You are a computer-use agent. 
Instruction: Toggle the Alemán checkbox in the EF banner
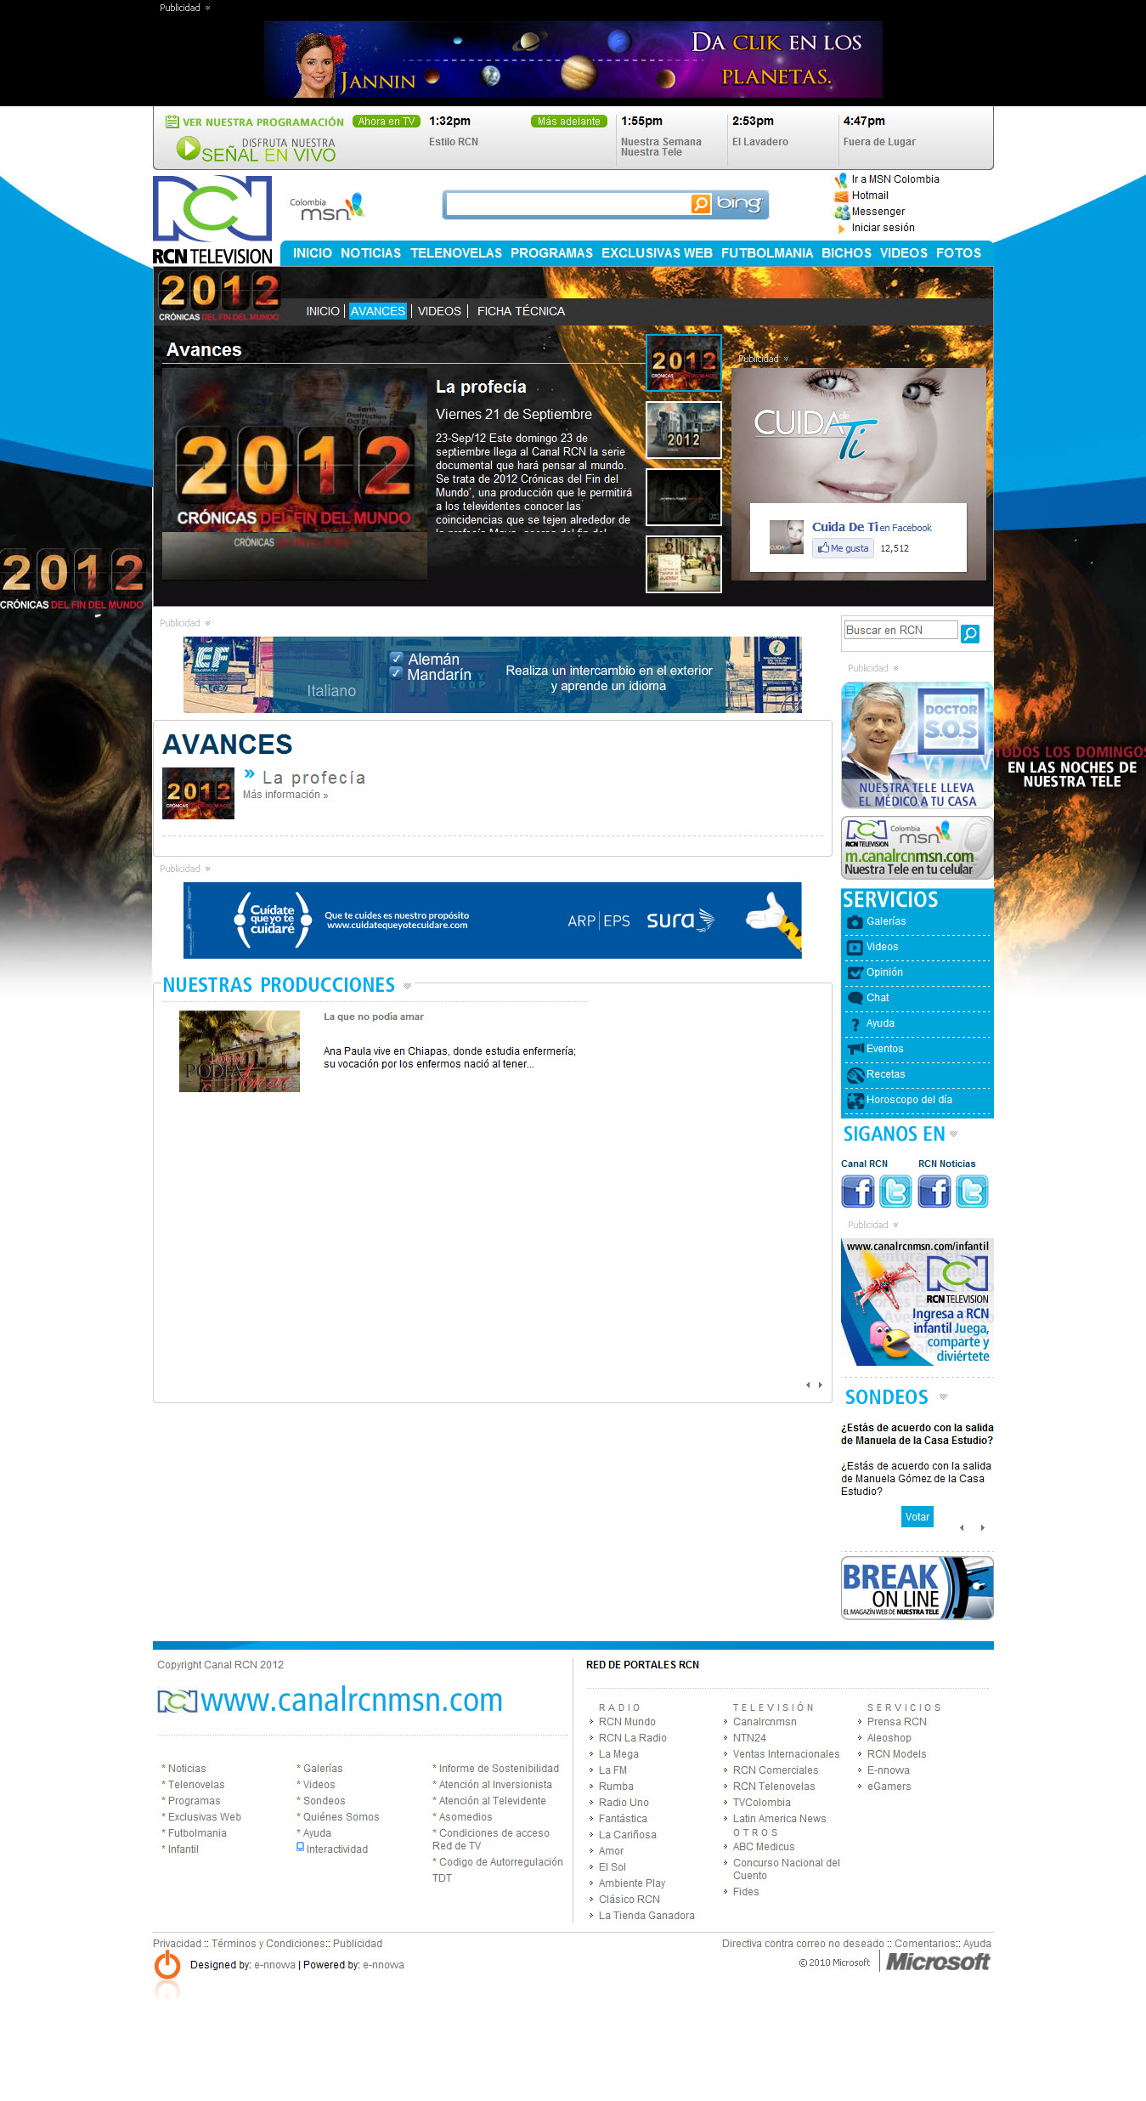click(x=396, y=658)
